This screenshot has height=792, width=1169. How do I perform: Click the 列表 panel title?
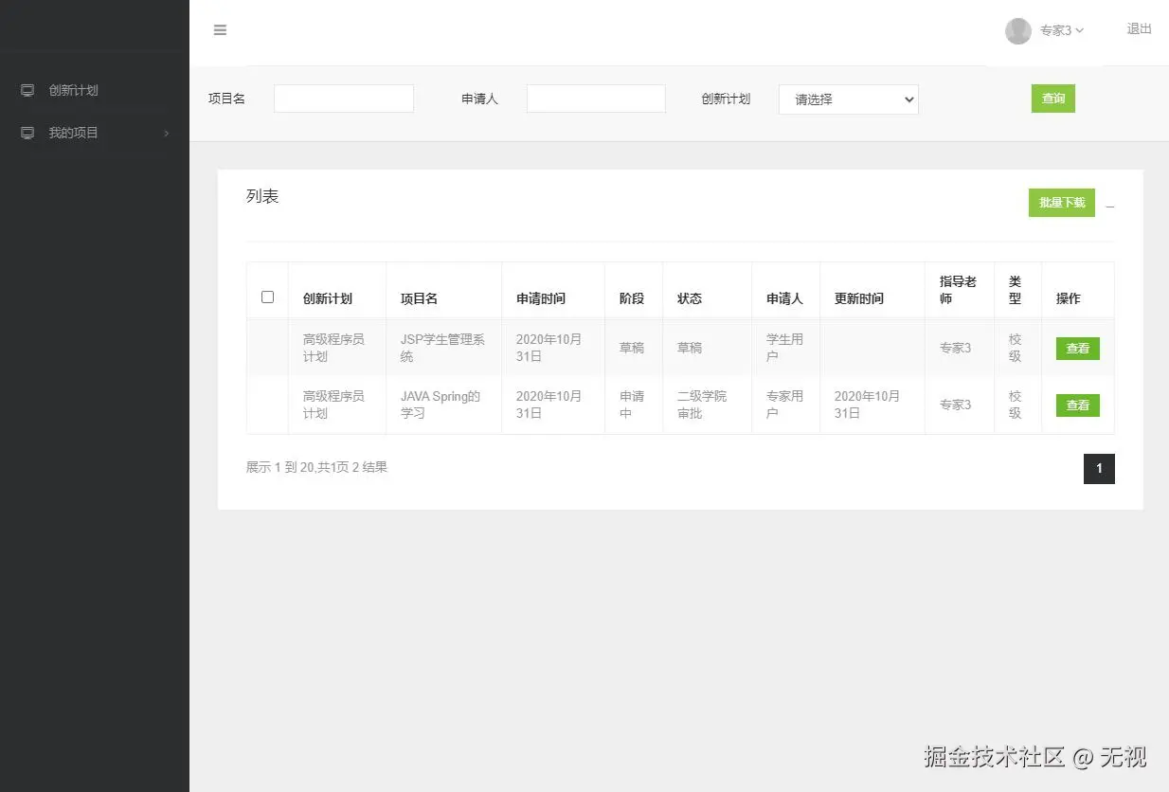(262, 196)
